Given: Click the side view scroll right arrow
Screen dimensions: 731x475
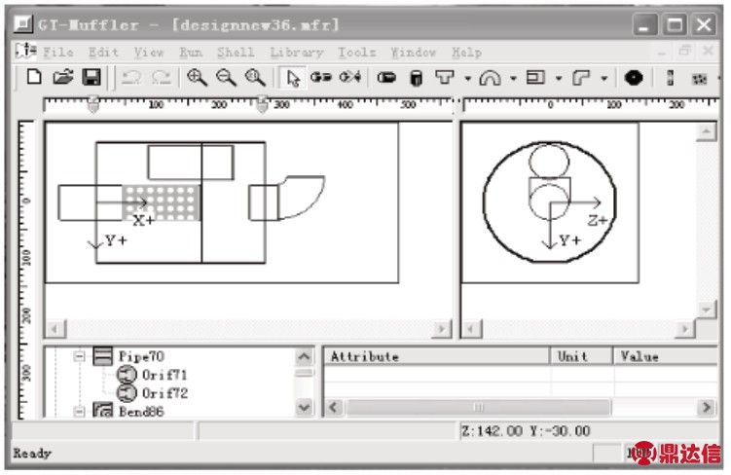Looking at the screenshot, I should pos(441,329).
